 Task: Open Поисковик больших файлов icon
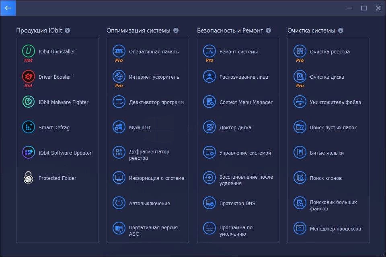300,203
